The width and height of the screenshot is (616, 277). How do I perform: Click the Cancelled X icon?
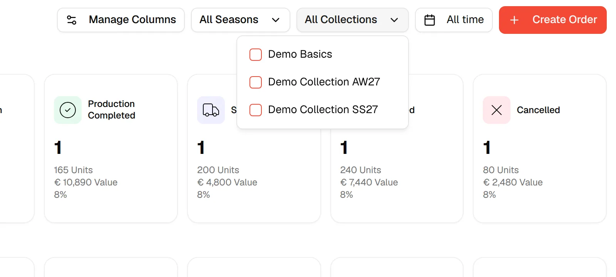pyautogui.click(x=497, y=110)
